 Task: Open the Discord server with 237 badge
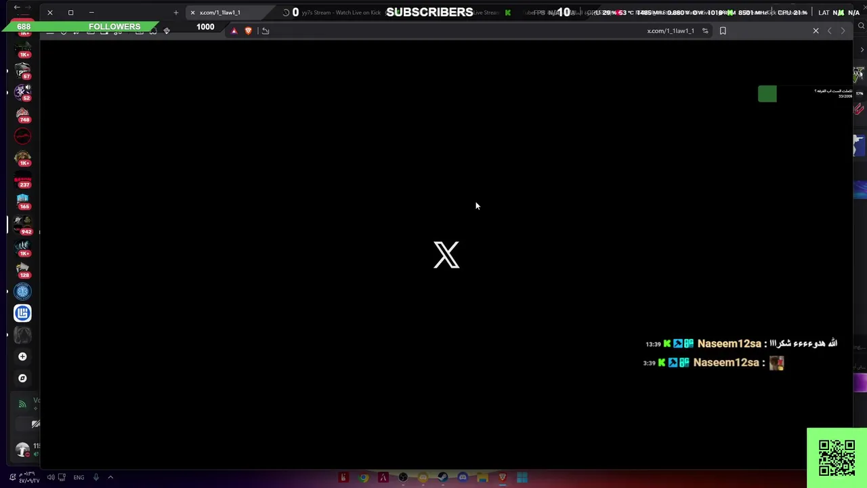pos(22,180)
